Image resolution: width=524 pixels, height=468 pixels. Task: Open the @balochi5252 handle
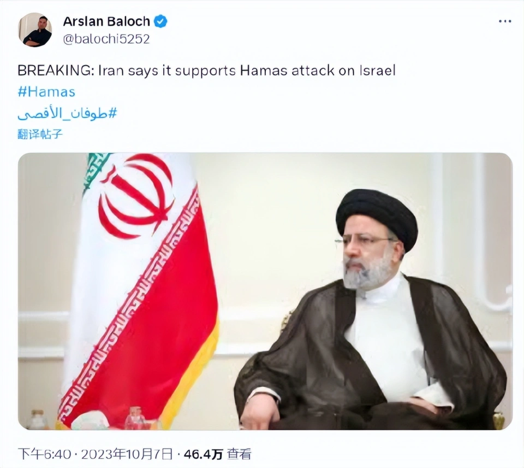[106, 39]
